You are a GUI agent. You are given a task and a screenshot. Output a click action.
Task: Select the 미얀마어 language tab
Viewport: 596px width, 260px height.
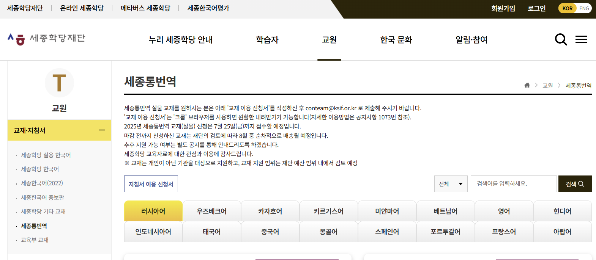point(387,211)
